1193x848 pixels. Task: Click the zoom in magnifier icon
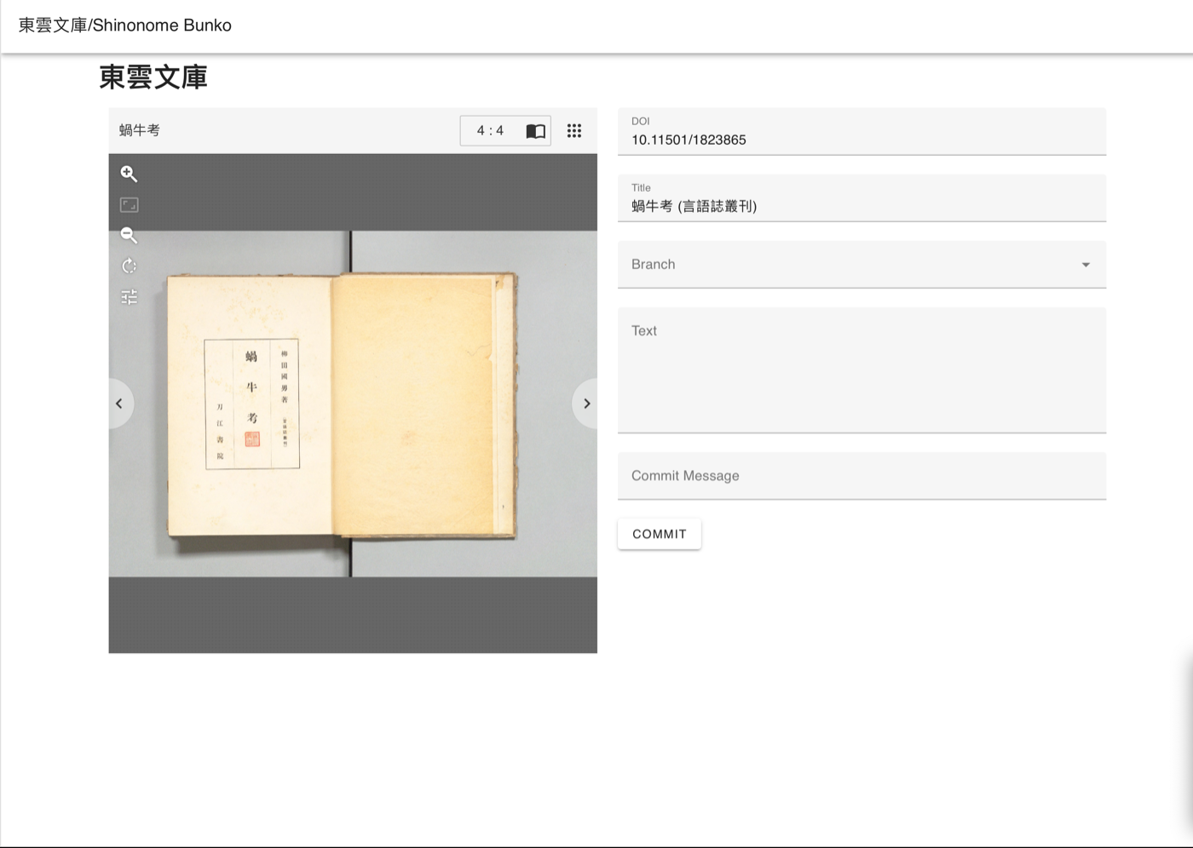pyautogui.click(x=129, y=174)
